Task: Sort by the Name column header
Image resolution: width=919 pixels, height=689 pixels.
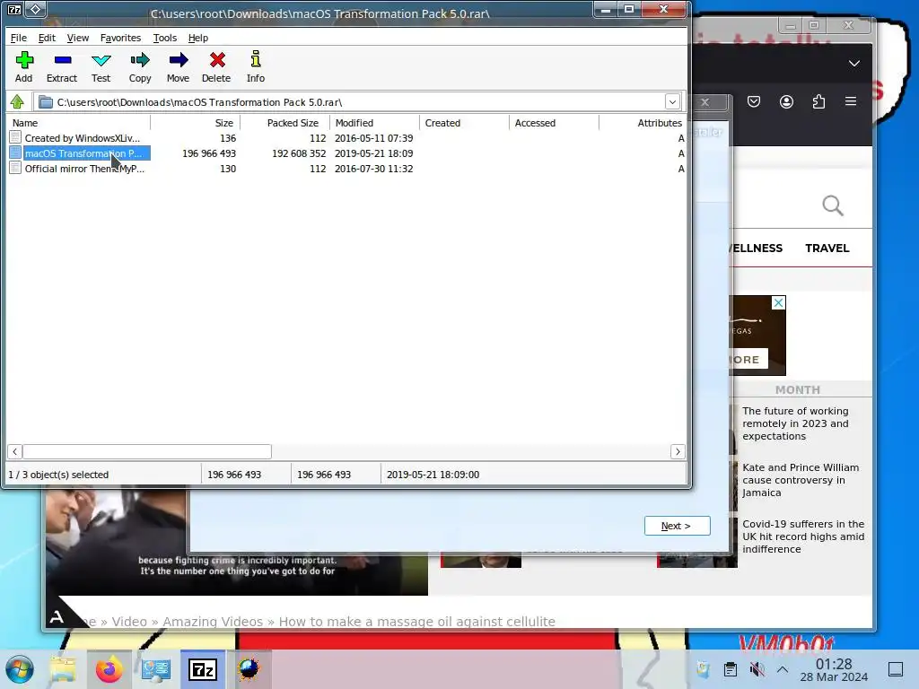Action: [x=79, y=123]
